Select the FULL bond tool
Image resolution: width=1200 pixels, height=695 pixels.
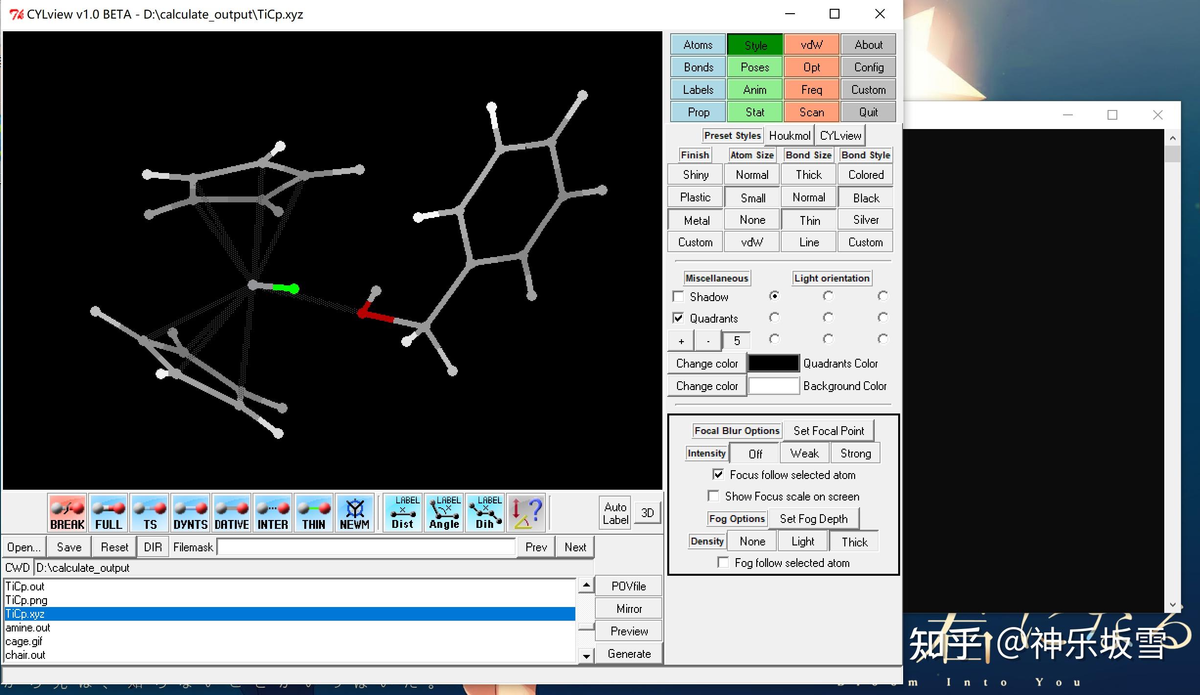(108, 513)
